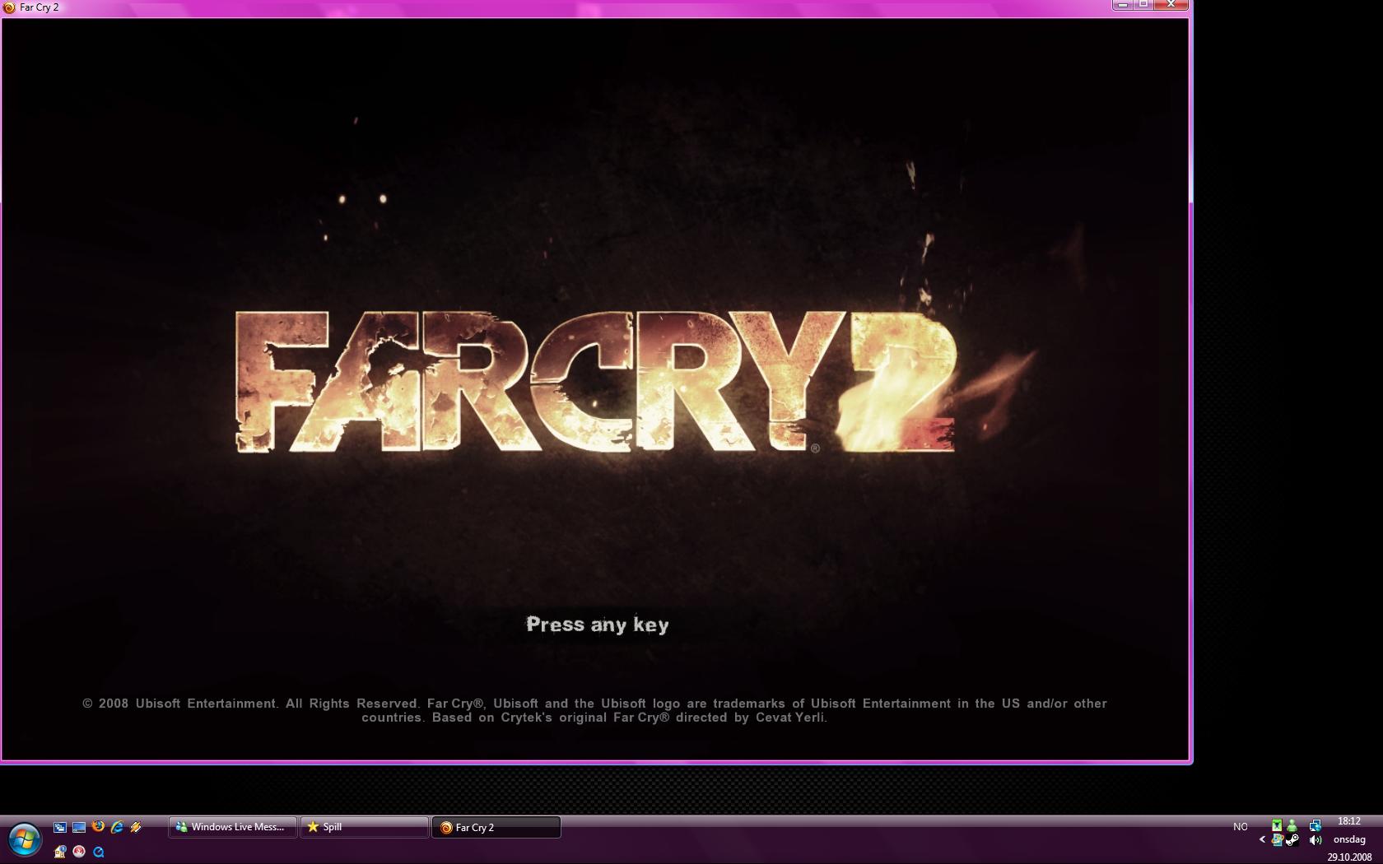Open the house icon in quick launch

point(60,852)
